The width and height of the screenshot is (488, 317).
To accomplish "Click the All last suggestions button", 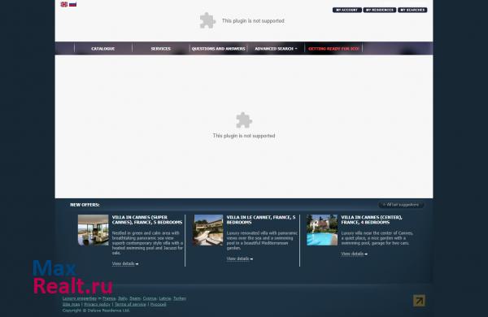I will [401, 205].
